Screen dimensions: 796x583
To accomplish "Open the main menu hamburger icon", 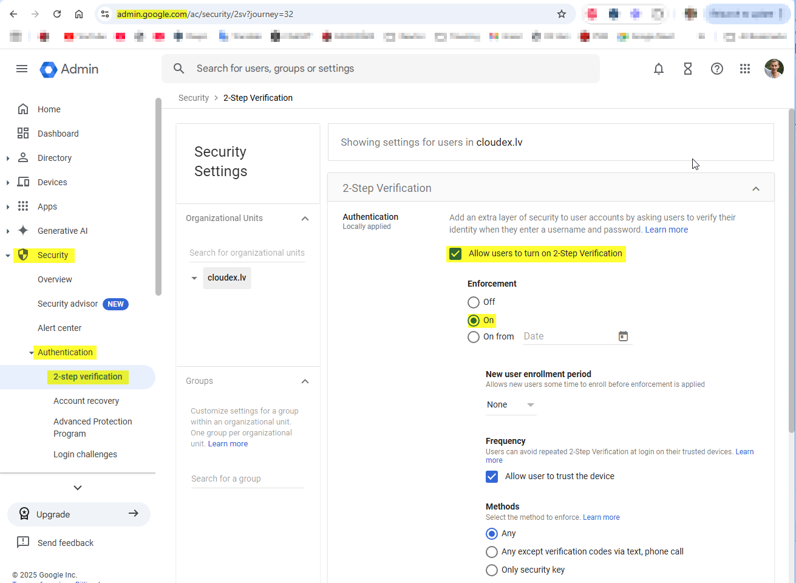I will click(x=22, y=69).
